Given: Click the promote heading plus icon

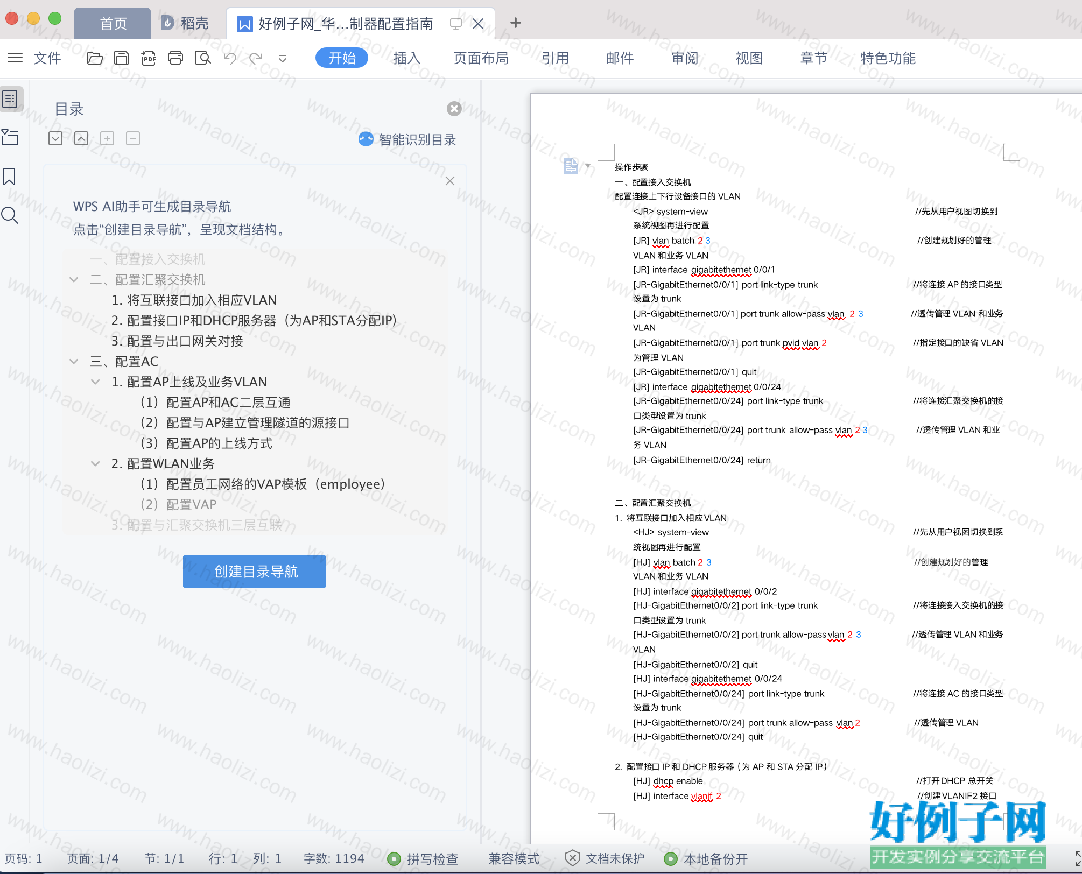Looking at the screenshot, I should click(x=107, y=138).
